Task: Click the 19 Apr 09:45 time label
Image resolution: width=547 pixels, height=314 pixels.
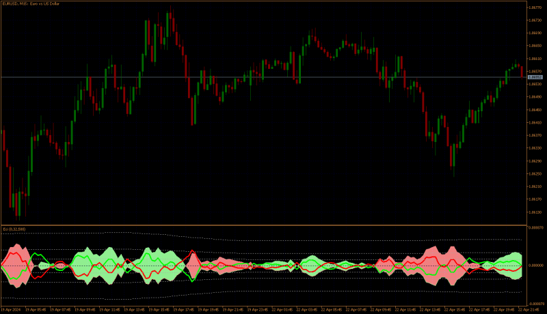Action: (x=85, y=309)
